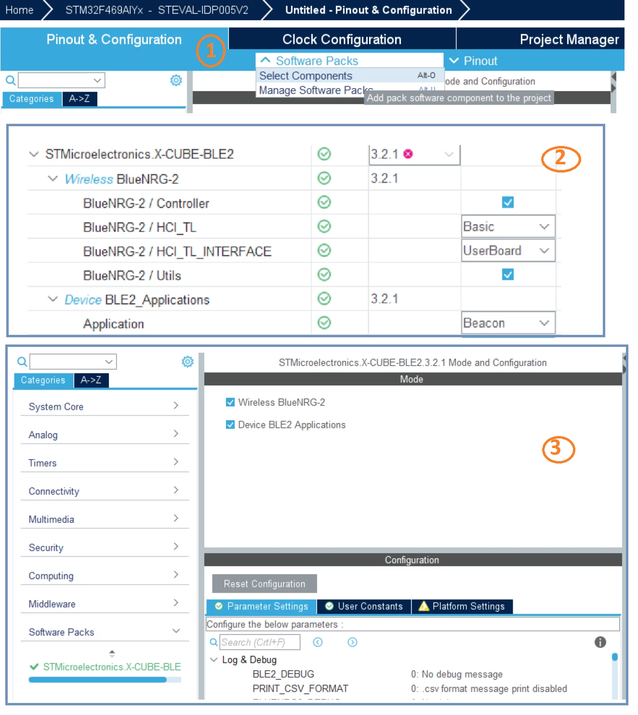Choose Manage Software Packs menu entry
This screenshot has height=715, width=638.
[316, 90]
